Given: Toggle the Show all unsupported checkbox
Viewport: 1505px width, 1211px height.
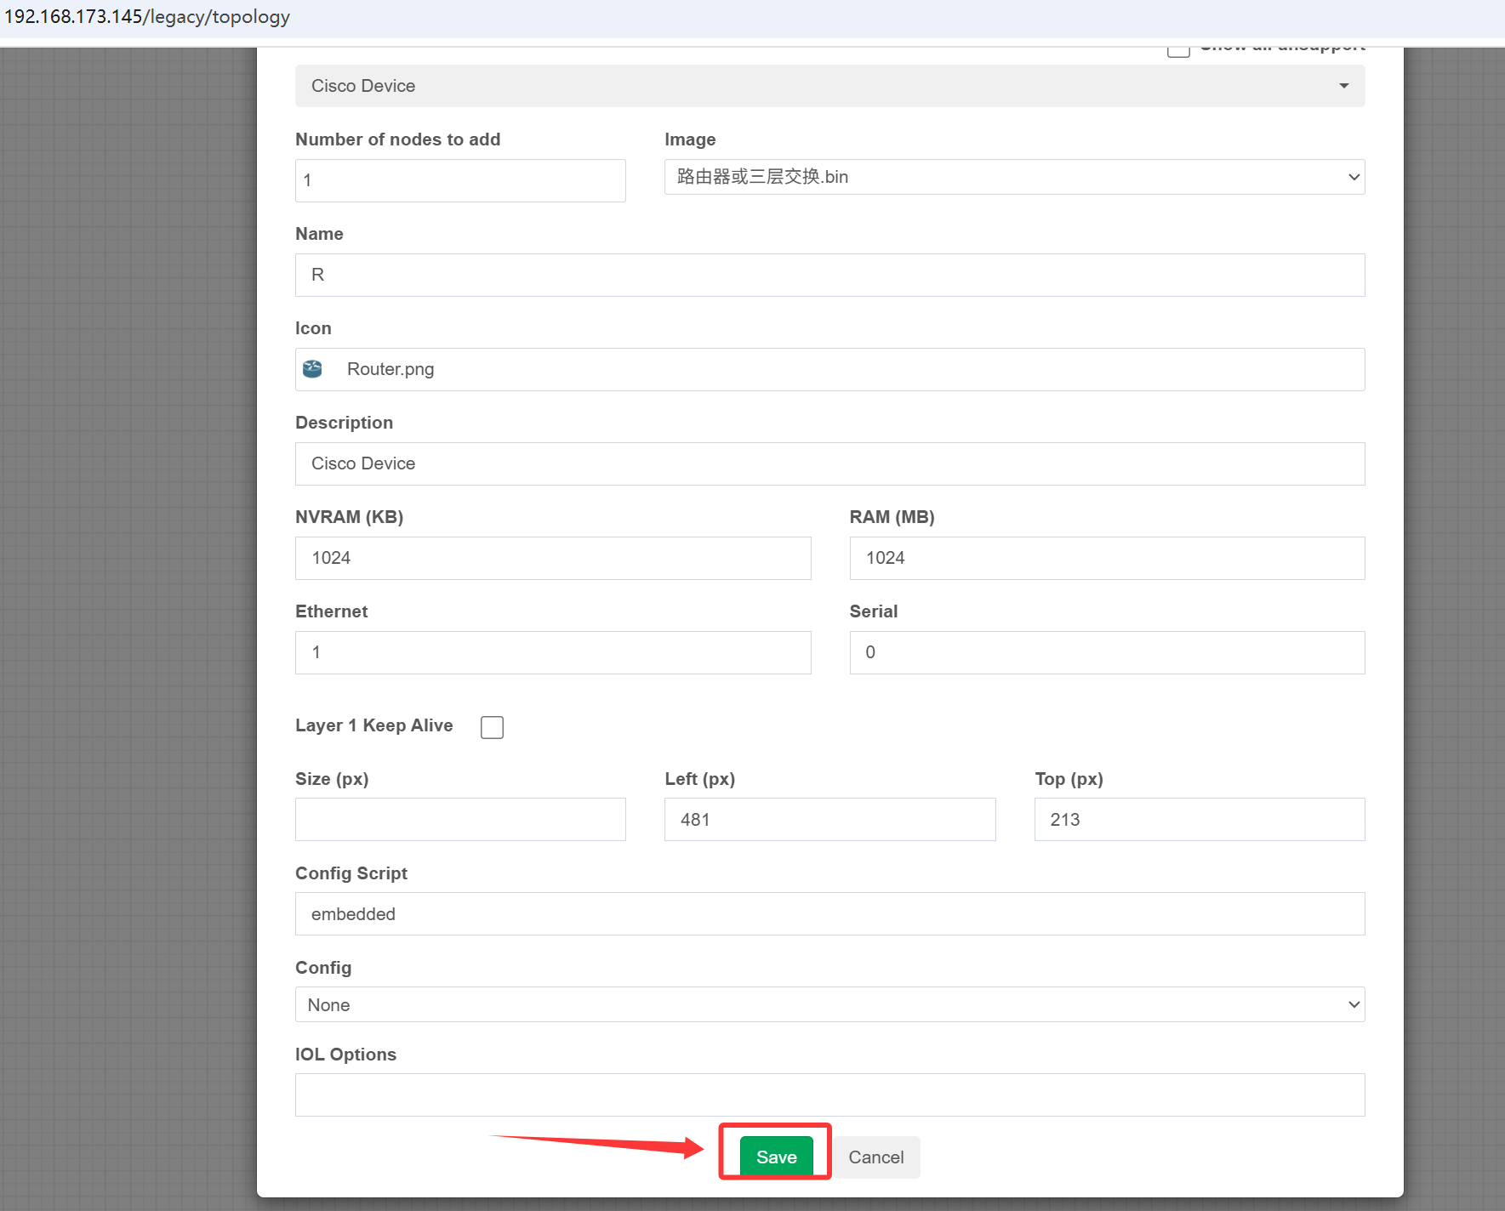Looking at the screenshot, I should 1177,51.
